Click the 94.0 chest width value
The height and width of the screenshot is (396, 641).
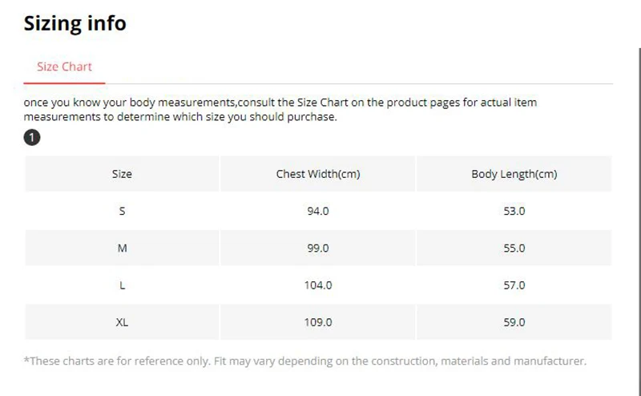coord(318,211)
